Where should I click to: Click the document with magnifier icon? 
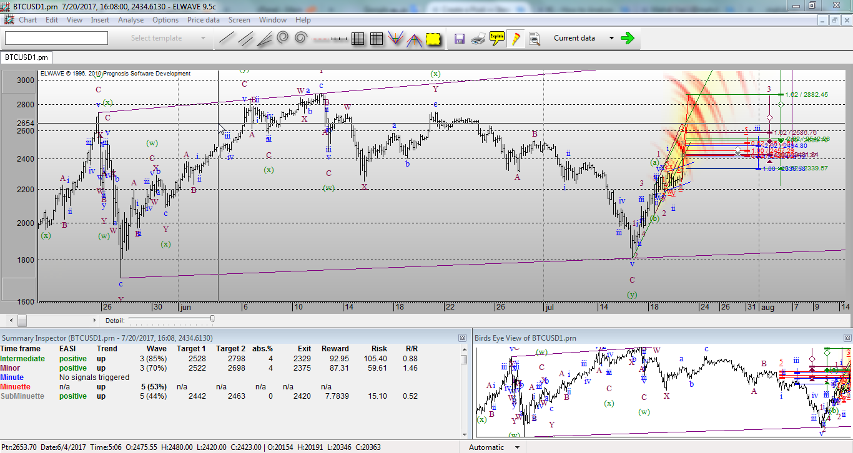pyautogui.click(x=535, y=39)
